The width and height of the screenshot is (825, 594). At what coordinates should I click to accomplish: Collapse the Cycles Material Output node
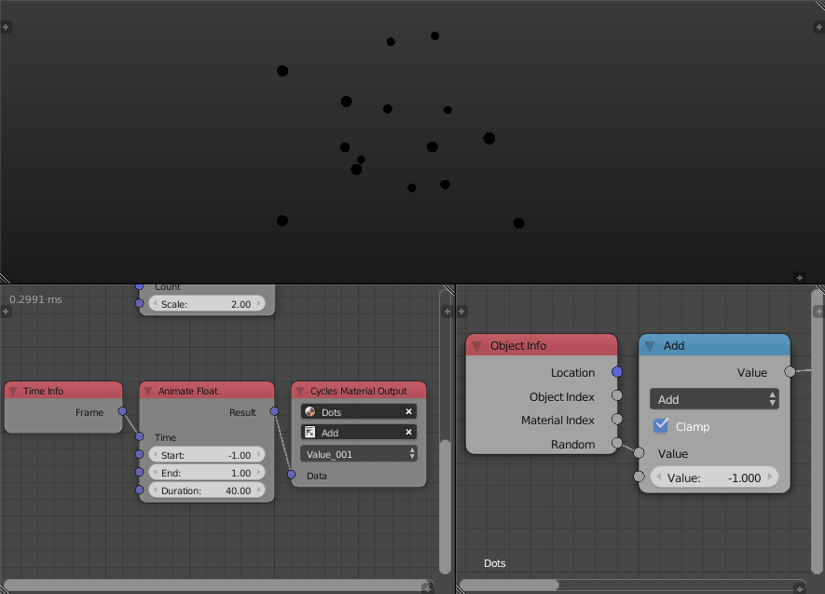[x=299, y=390]
